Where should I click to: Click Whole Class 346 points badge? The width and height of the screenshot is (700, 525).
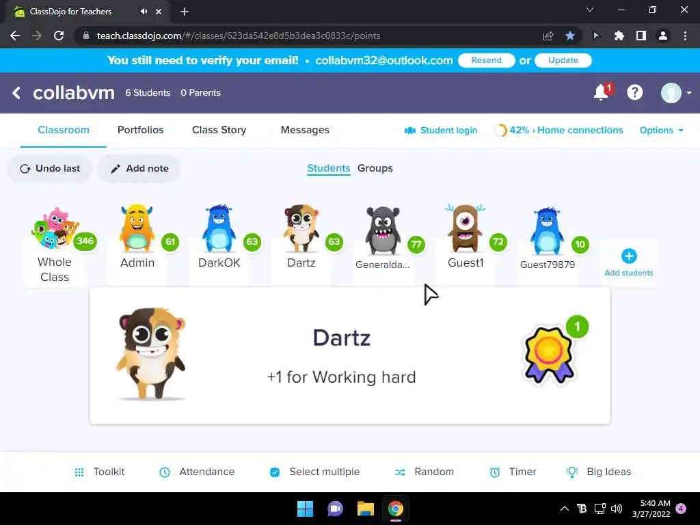(85, 241)
